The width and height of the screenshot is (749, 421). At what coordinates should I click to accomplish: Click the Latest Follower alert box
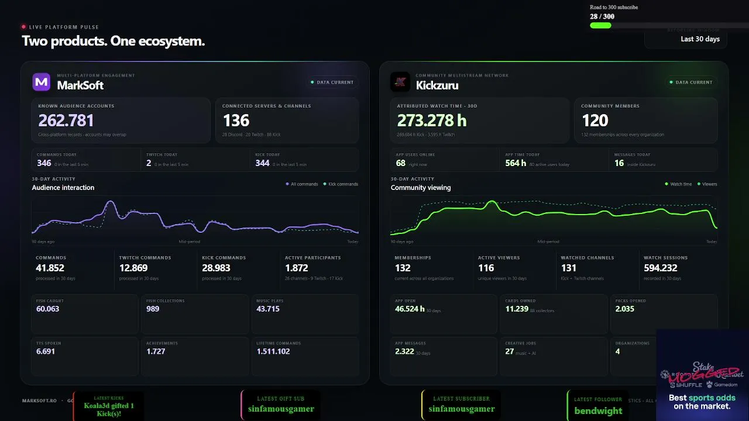[598, 406]
